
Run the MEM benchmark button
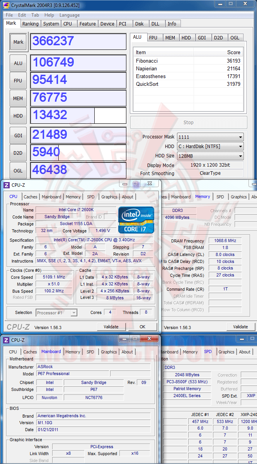(x=18, y=98)
